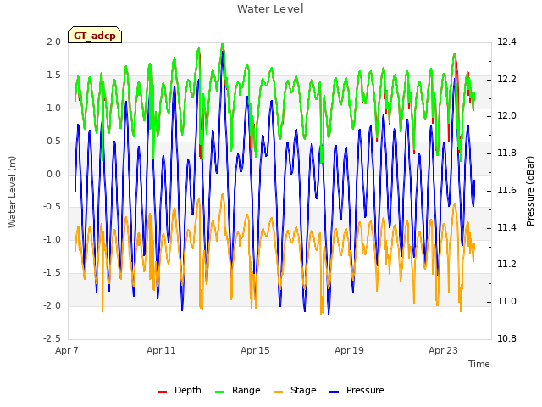Click the Stage legend entry

(x=295, y=390)
